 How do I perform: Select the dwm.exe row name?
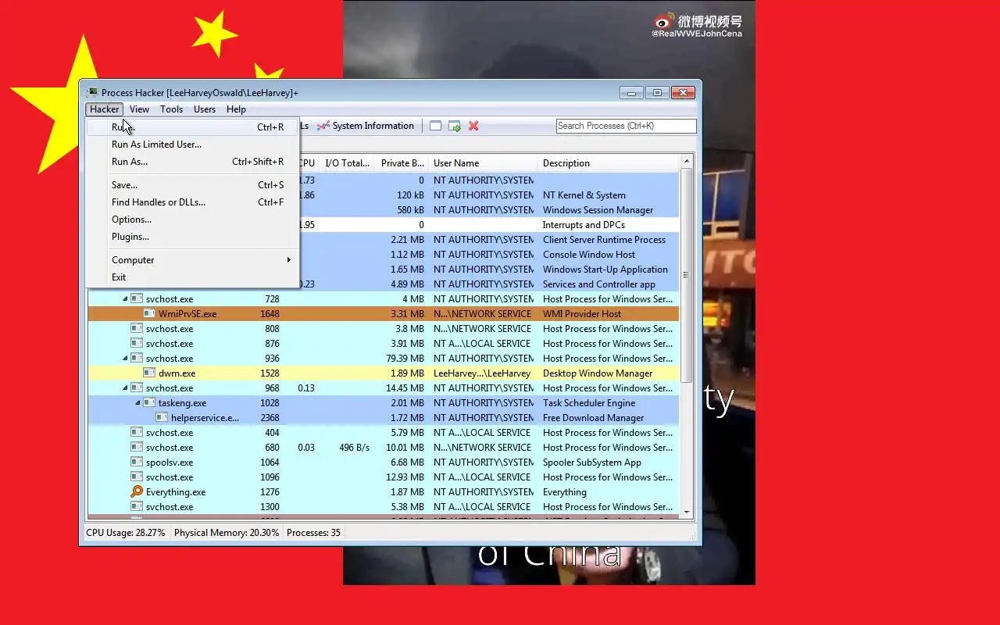pyautogui.click(x=177, y=373)
